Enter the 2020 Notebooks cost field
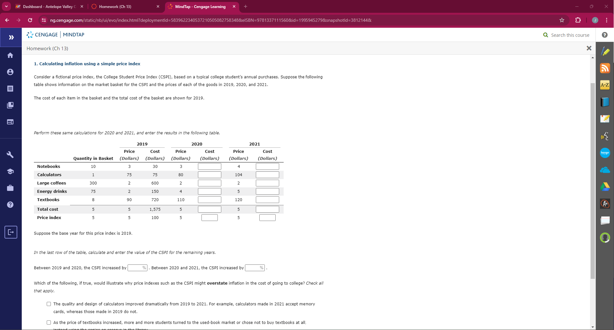The height and width of the screenshot is (330, 614). point(209,166)
